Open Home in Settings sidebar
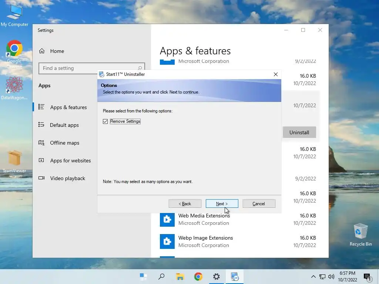This screenshot has width=379, height=284. 57,51
